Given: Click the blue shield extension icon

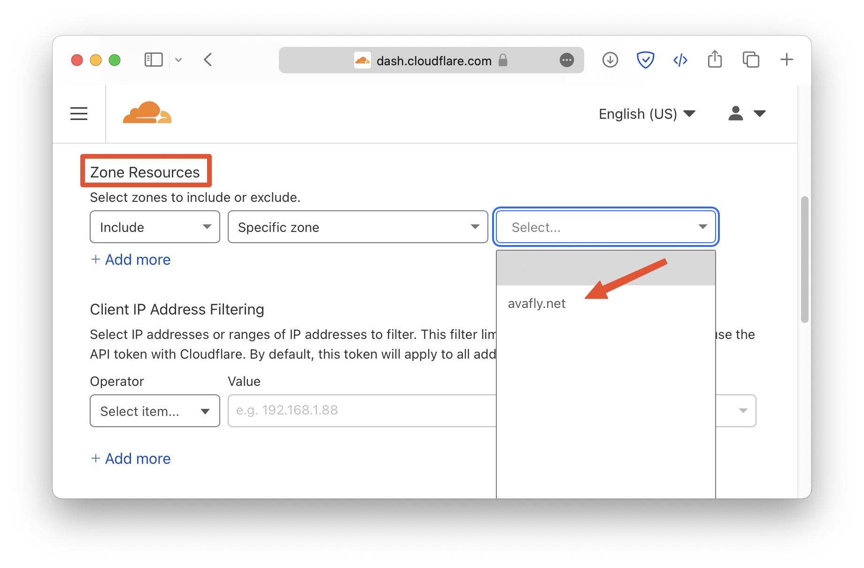Looking at the screenshot, I should click(x=645, y=60).
